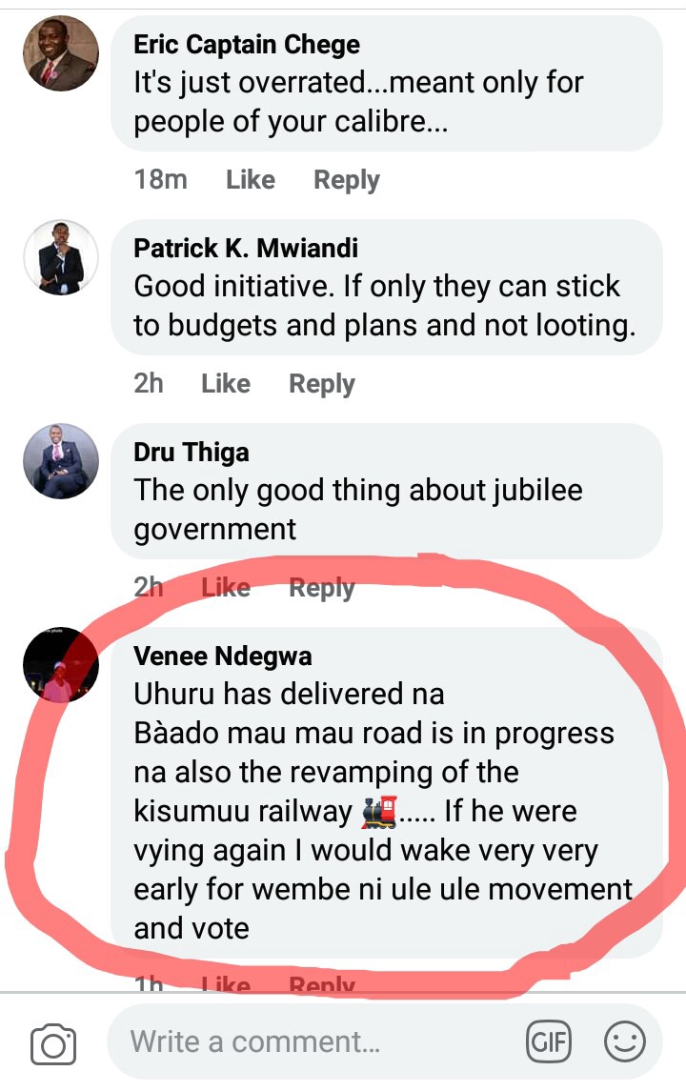Image resolution: width=686 pixels, height=1091 pixels.
Task: Open the GIF picker
Action: (548, 1042)
